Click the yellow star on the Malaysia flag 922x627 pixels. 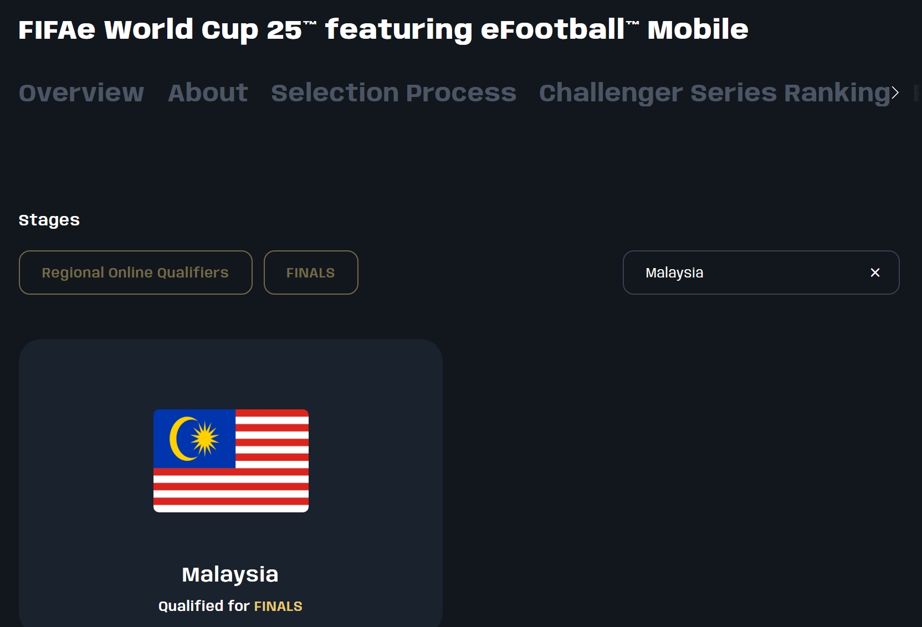tap(204, 438)
